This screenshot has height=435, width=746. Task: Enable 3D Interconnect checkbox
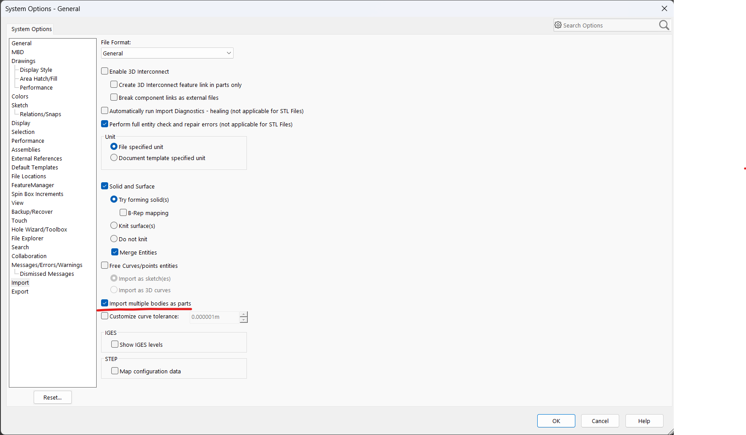[x=105, y=71]
